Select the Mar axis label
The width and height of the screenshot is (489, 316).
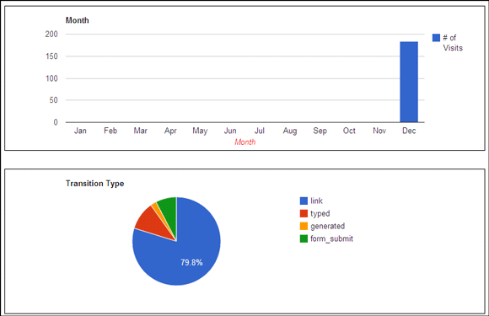[x=140, y=131]
